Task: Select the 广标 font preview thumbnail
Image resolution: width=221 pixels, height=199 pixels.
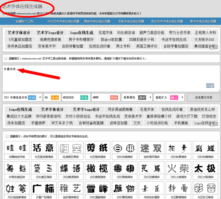Action: pos(44,190)
